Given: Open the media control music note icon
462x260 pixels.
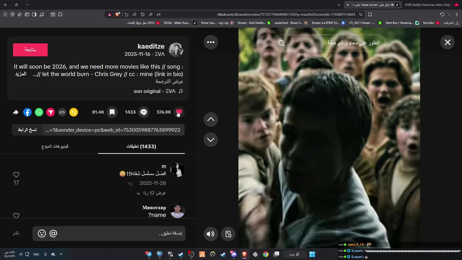Looking at the screenshot, I should pyautogui.click(x=42, y=14).
